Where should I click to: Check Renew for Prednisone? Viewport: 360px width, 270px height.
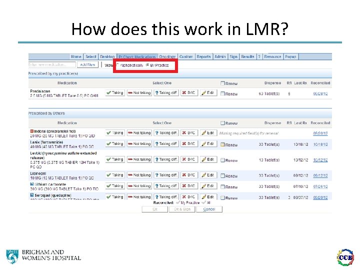point(222,93)
